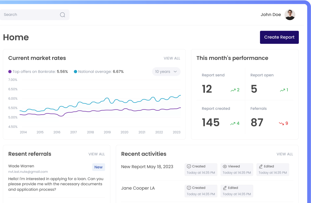
Task: Click the search magnifier icon
Action: pyautogui.click(x=63, y=15)
